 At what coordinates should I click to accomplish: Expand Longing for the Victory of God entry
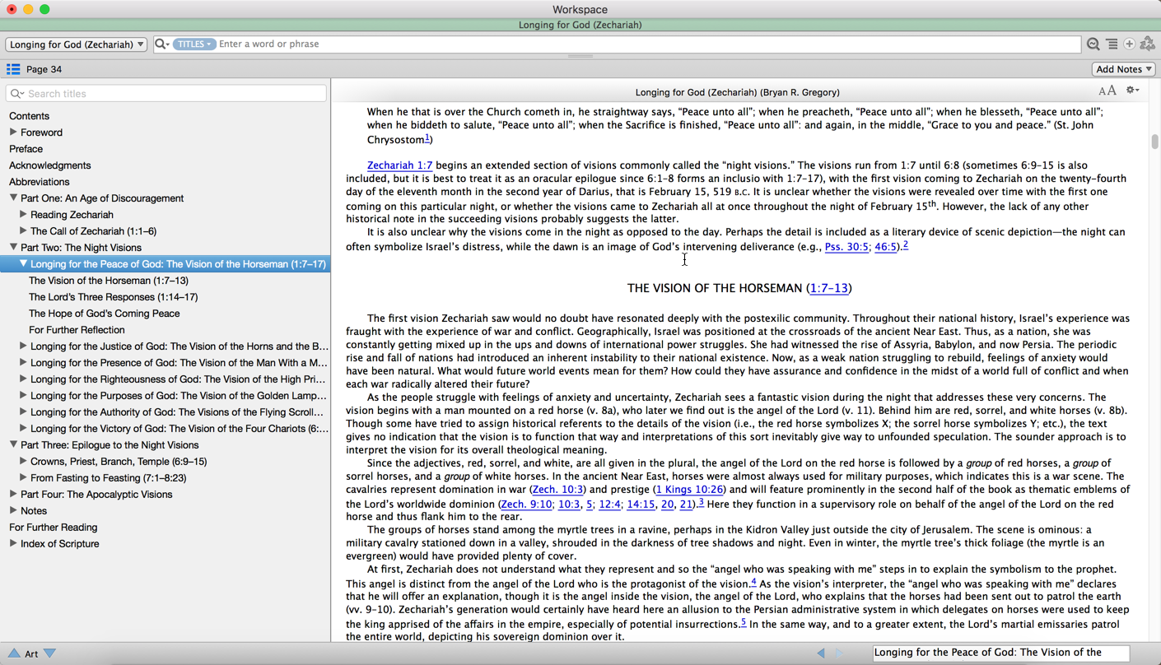pos(23,428)
